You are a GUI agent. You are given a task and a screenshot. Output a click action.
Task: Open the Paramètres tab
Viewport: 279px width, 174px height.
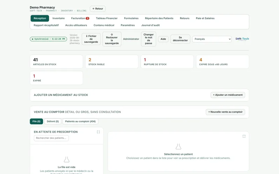(x=128, y=25)
